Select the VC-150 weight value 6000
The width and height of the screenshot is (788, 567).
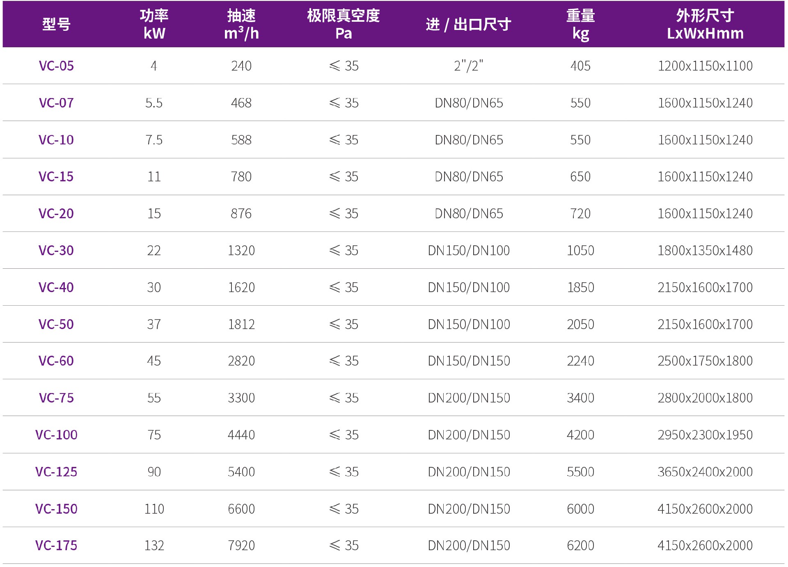point(580,509)
